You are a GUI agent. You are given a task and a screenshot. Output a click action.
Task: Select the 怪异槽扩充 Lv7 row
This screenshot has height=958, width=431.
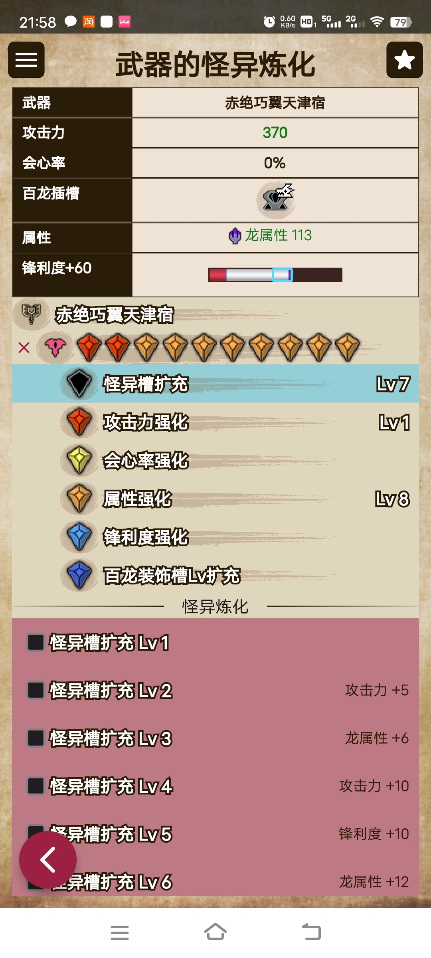click(x=215, y=384)
